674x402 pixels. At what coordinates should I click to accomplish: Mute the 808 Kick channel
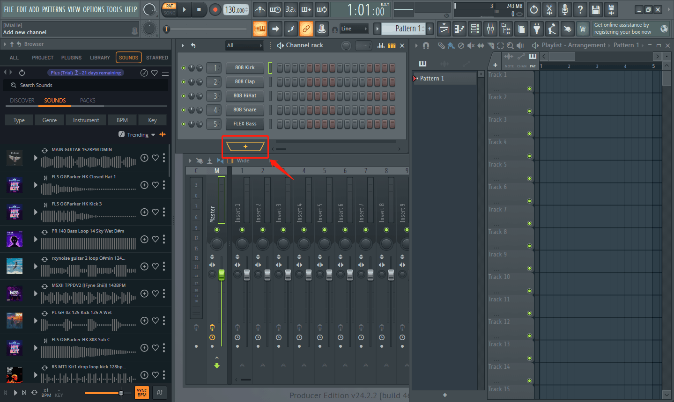184,68
